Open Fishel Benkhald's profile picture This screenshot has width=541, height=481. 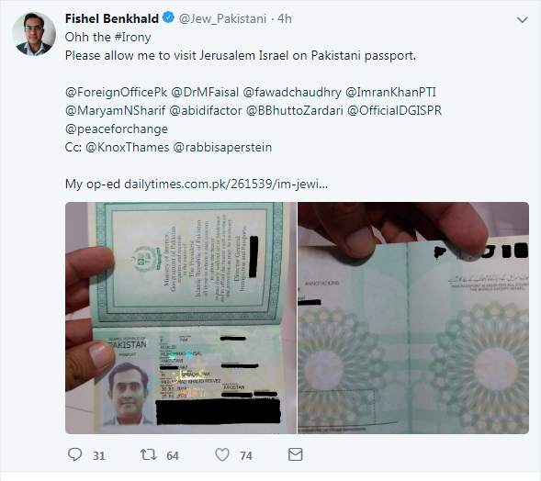34,34
